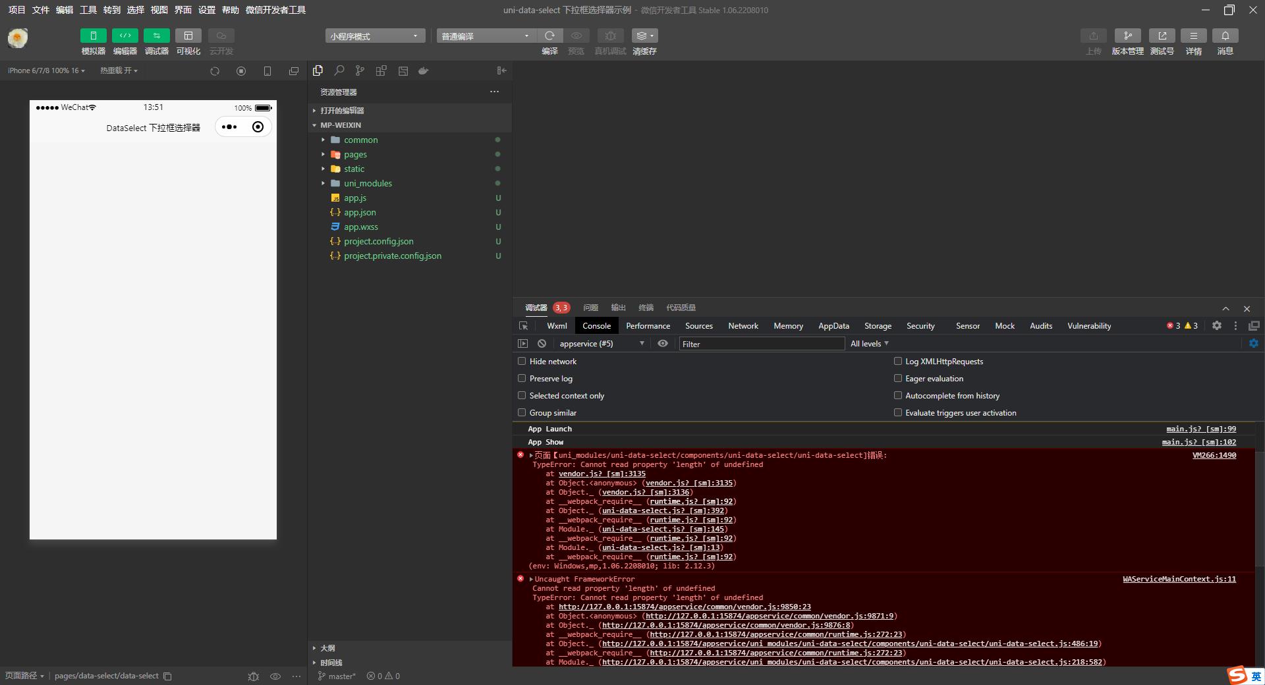1265x685 pixels.
Task: Click the Compile (编译) refresh icon
Action: click(549, 36)
